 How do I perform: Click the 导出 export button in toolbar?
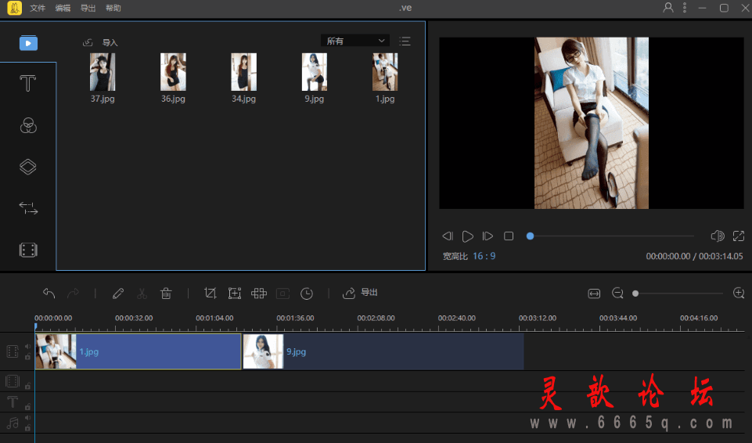coord(360,293)
